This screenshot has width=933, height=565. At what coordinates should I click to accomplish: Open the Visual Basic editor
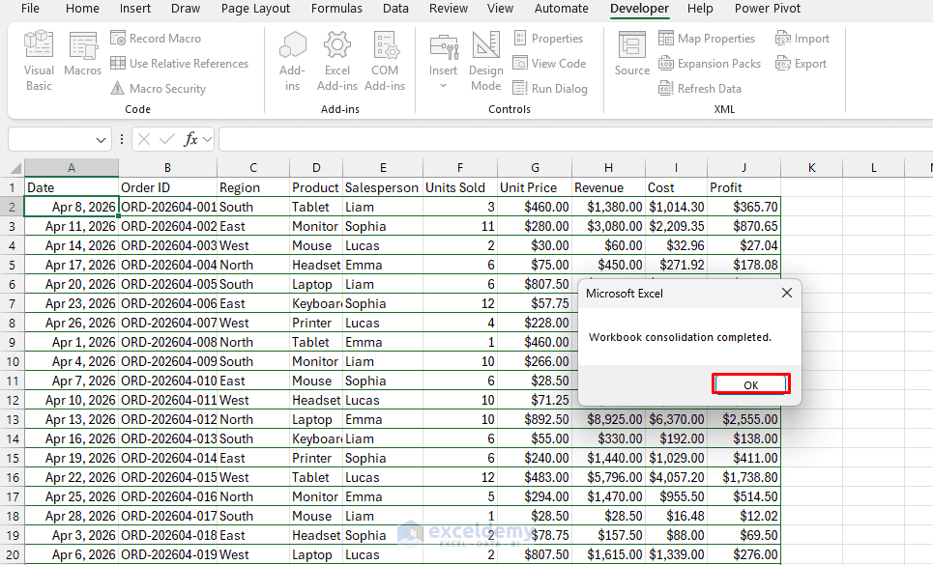coord(39,61)
